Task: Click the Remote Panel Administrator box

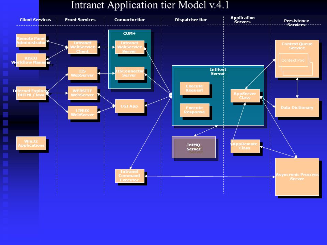Action: [31, 40]
